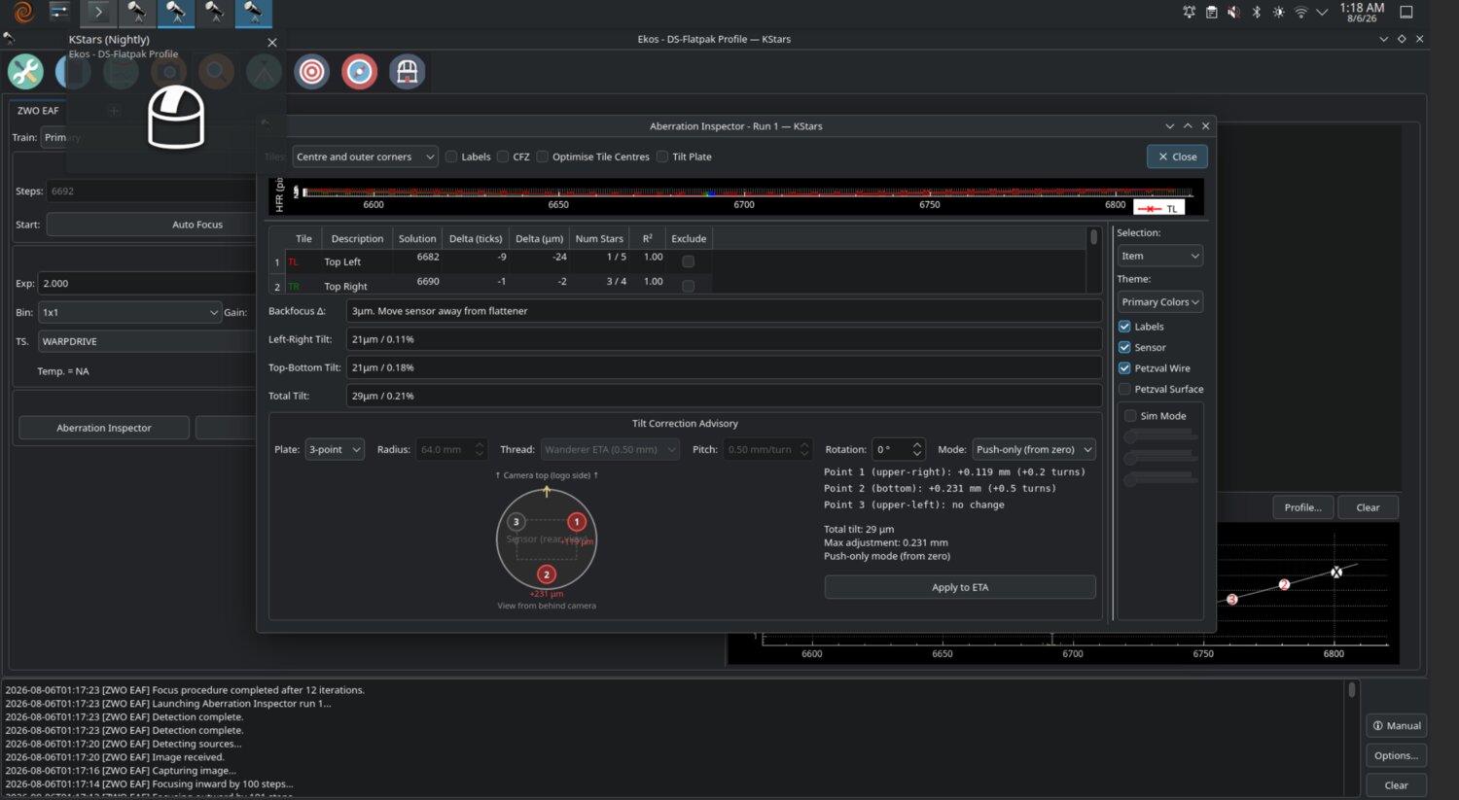Open the Bluetooth tray icon
Image resolution: width=1459 pixels, height=800 pixels.
pos(1256,13)
